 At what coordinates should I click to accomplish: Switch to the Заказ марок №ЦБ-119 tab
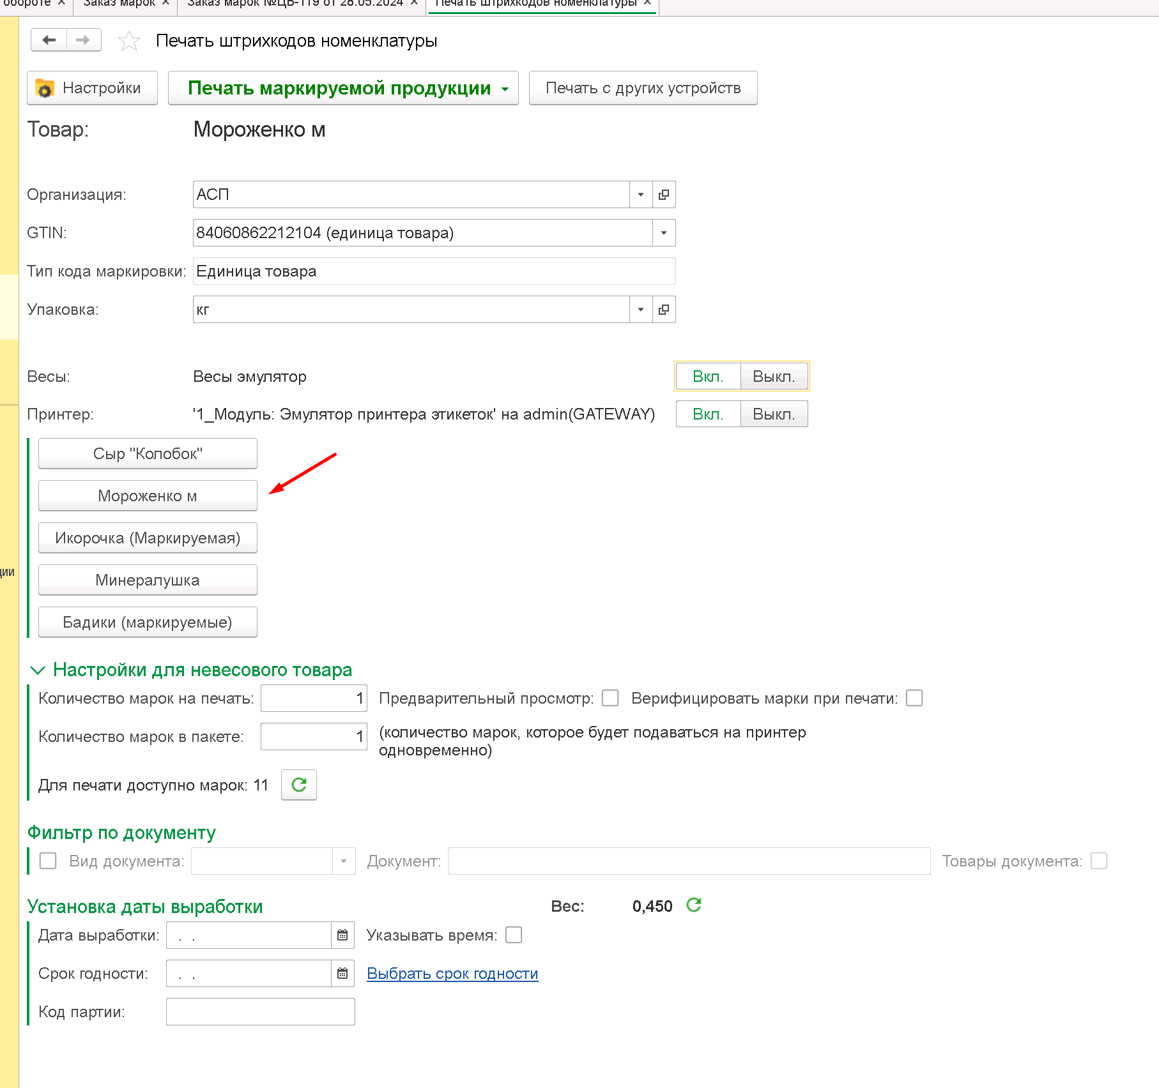click(x=295, y=3)
